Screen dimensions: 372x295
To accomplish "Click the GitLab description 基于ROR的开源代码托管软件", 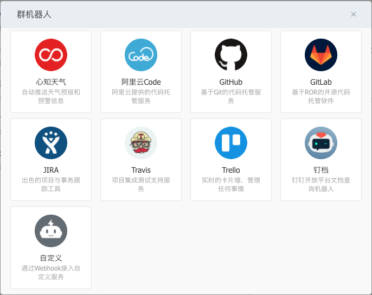I will point(321,97).
